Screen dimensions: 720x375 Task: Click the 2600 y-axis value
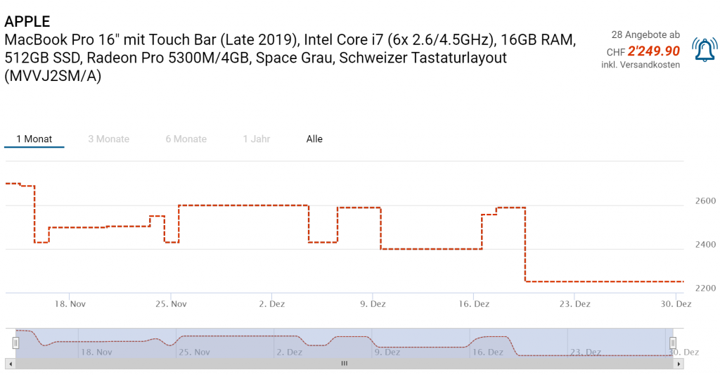705,201
